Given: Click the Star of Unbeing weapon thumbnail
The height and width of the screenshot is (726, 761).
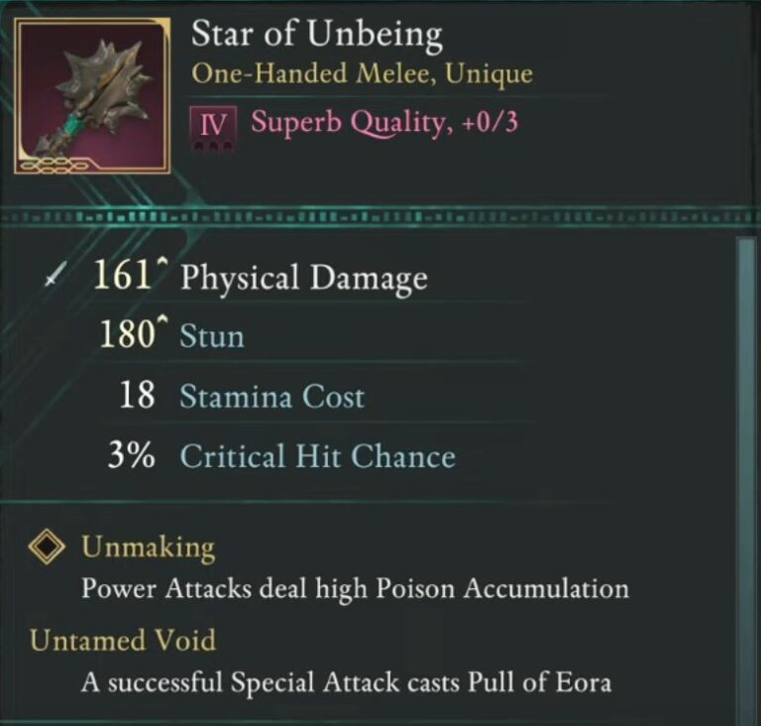Looking at the screenshot, I should (x=91, y=97).
